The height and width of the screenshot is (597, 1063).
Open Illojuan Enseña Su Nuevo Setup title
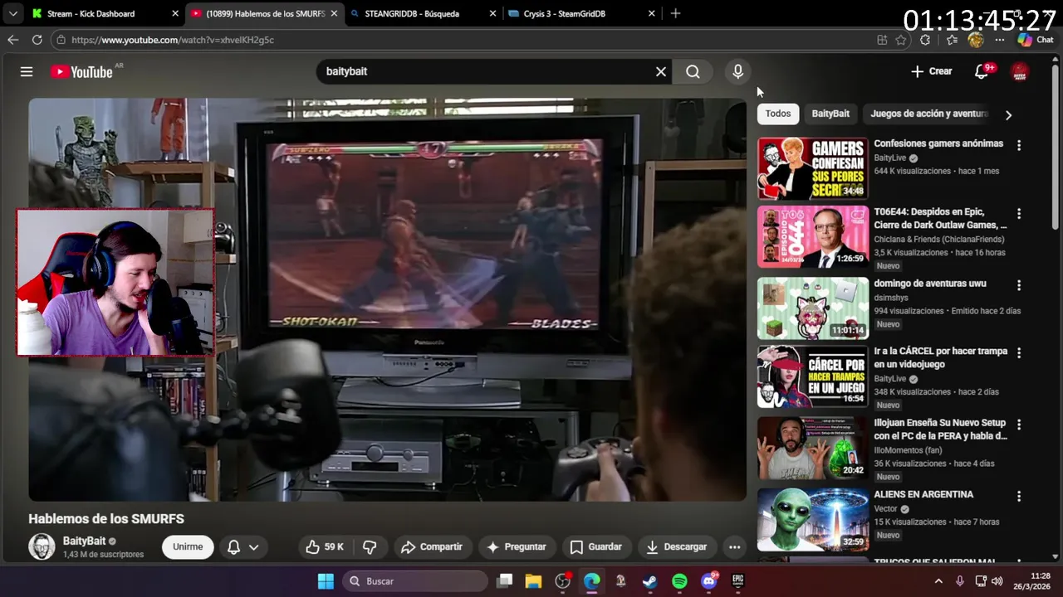[x=940, y=430]
